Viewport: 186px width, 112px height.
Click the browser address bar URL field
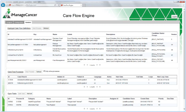[x=32, y=5]
